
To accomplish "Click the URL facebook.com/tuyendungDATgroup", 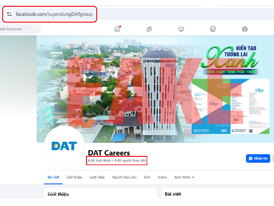I will 54,14.
